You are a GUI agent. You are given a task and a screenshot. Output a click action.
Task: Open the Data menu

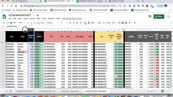[x=38, y=19]
